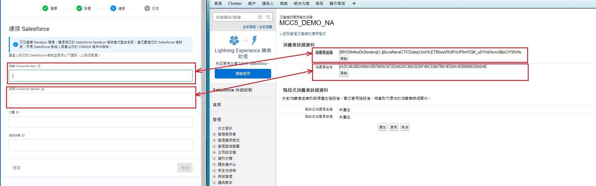Viewport: 596px width, 186px height.
Task: Click 全部摺疊 link
Action: tap(266, 27)
